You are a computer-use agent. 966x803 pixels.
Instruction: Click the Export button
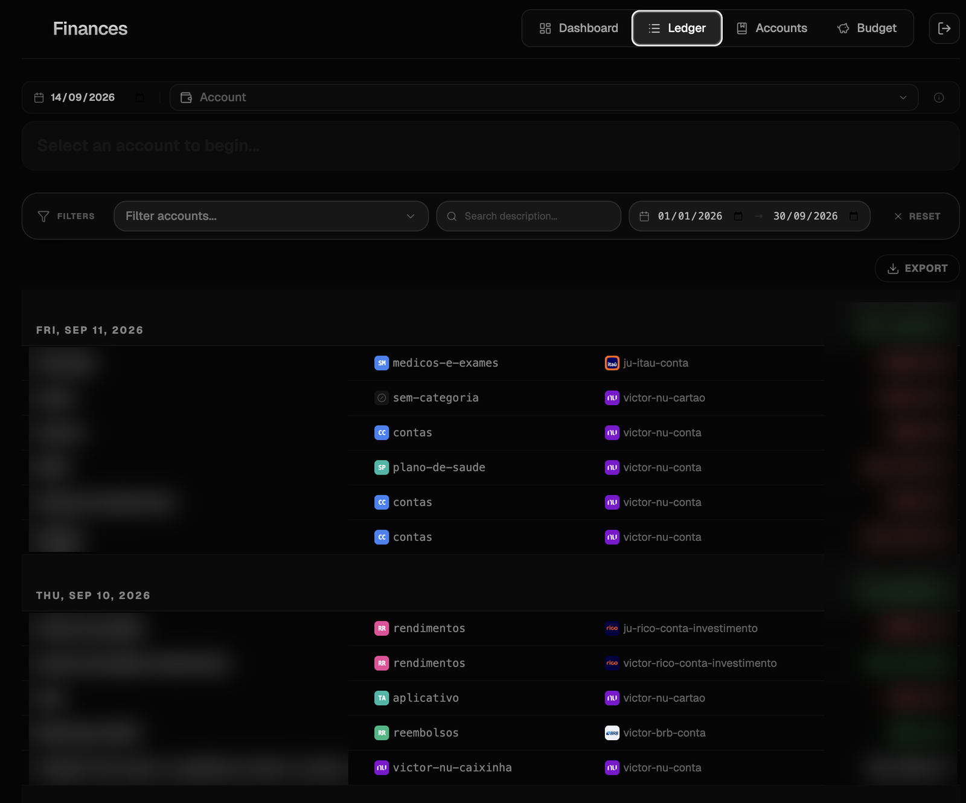(917, 268)
